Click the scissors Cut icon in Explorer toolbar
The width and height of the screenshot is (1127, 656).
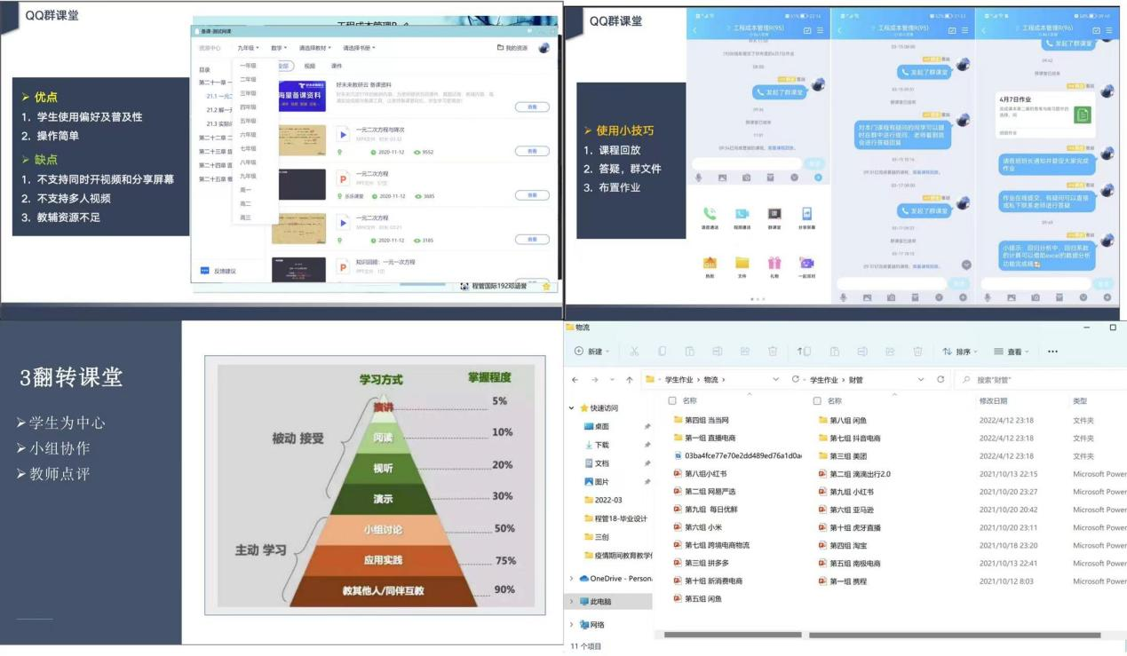pyautogui.click(x=634, y=352)
